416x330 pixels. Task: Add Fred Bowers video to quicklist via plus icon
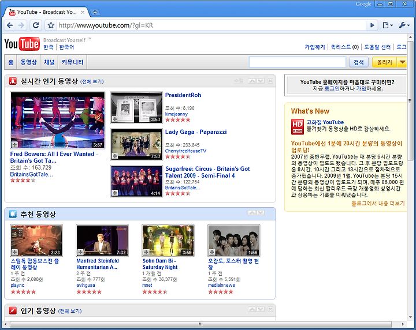point(14,145)
